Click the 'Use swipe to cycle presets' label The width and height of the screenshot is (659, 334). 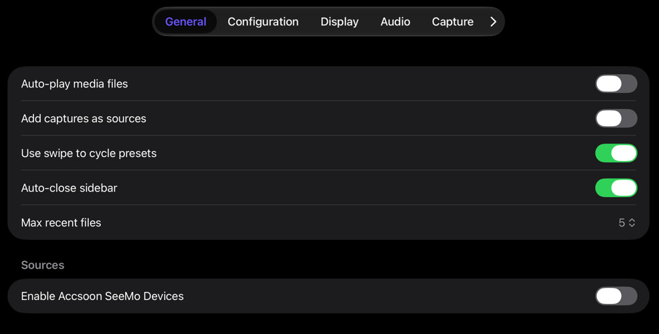coord(89,153)
